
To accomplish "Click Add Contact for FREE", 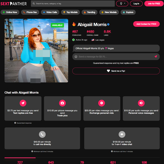I will pos(146,24).
